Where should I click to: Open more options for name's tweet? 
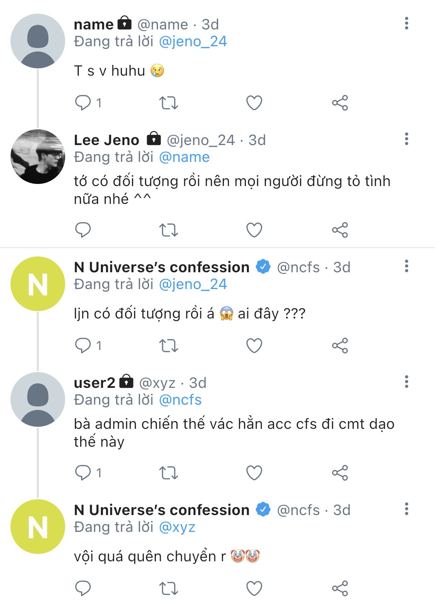pyautogui.click(x=406, y=23)
